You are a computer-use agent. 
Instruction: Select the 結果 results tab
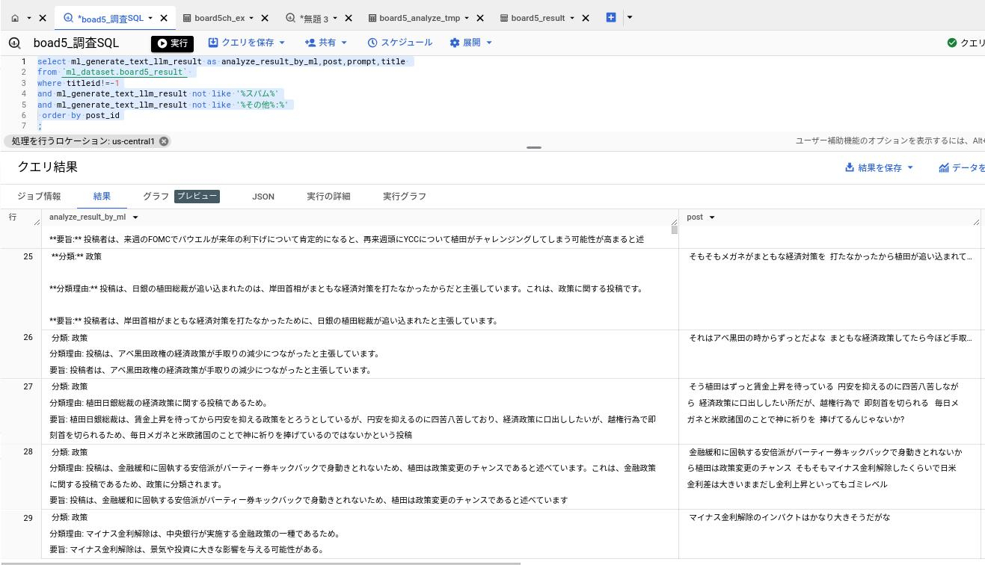click(102, 196)
